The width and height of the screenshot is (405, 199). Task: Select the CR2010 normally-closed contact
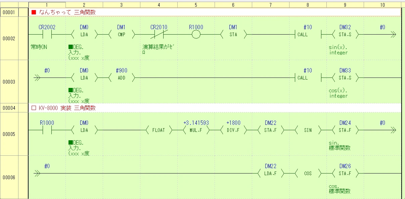(x=159, y=35)
